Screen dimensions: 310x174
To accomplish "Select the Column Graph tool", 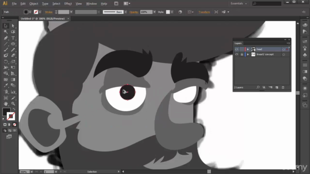I will pyautogui.click(x=13, y=92).
